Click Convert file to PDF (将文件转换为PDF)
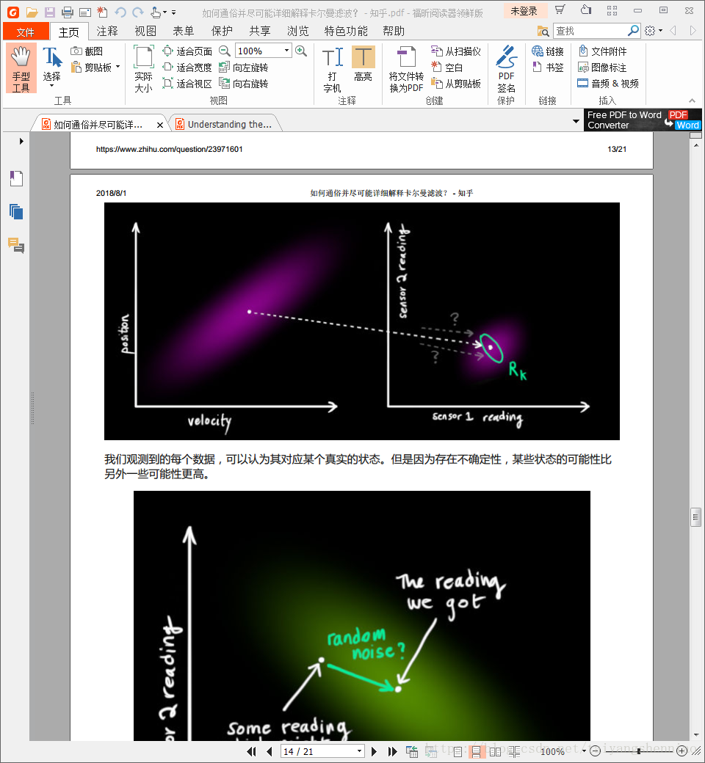Viewport: 705px width, 763px height. (x=406, y=69)
